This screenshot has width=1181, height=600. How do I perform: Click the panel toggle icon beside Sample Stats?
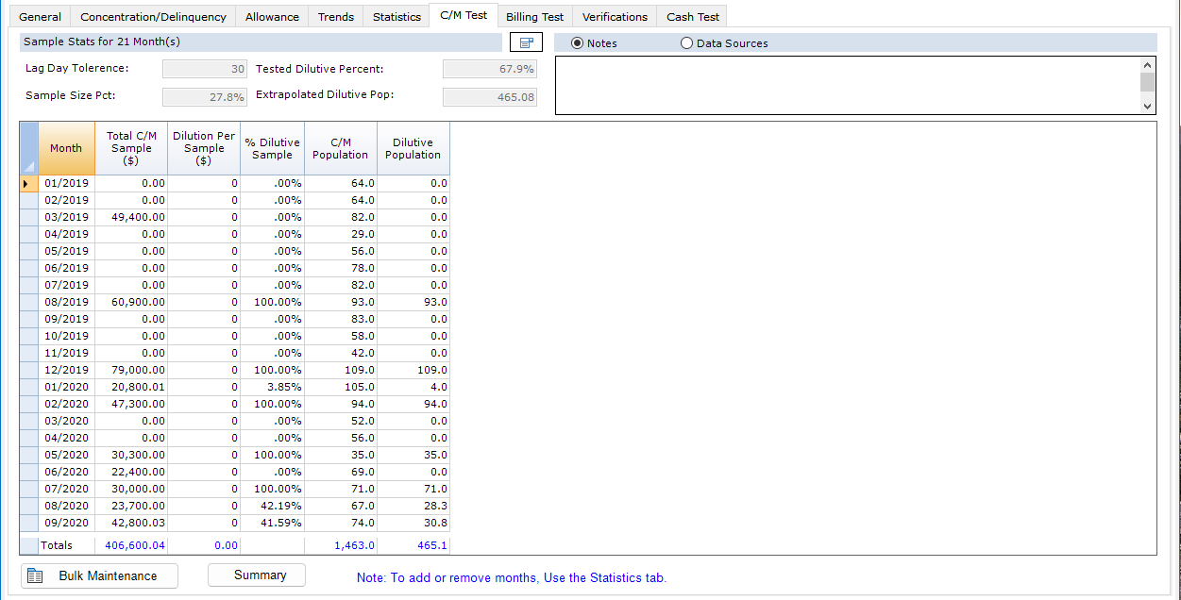pyautogui.click(x=526, y=42)
